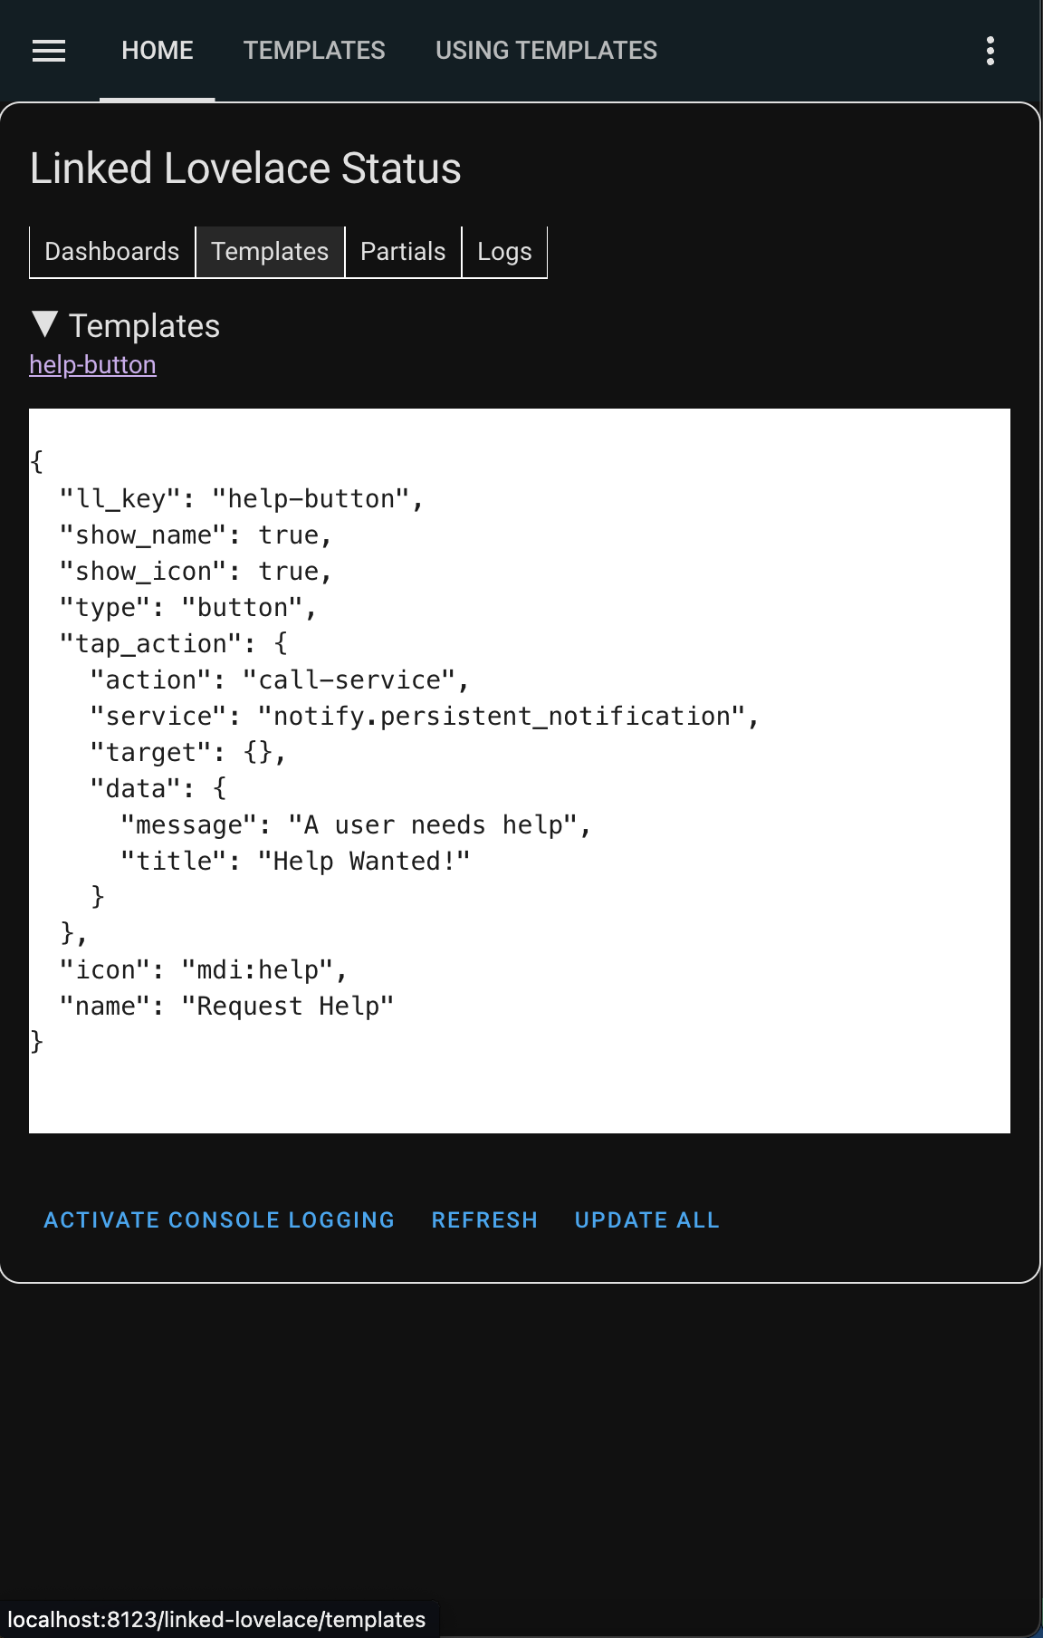Go to the USING TEMPLATES view
The height and width of the screenshot is (1638, 1043).
[546, 51]
